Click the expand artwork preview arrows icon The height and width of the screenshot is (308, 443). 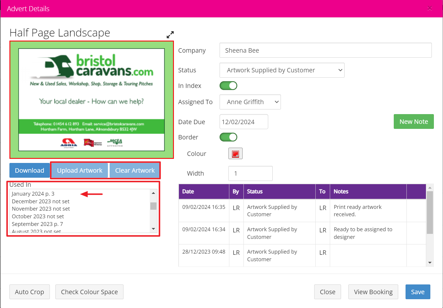point(170,35)
